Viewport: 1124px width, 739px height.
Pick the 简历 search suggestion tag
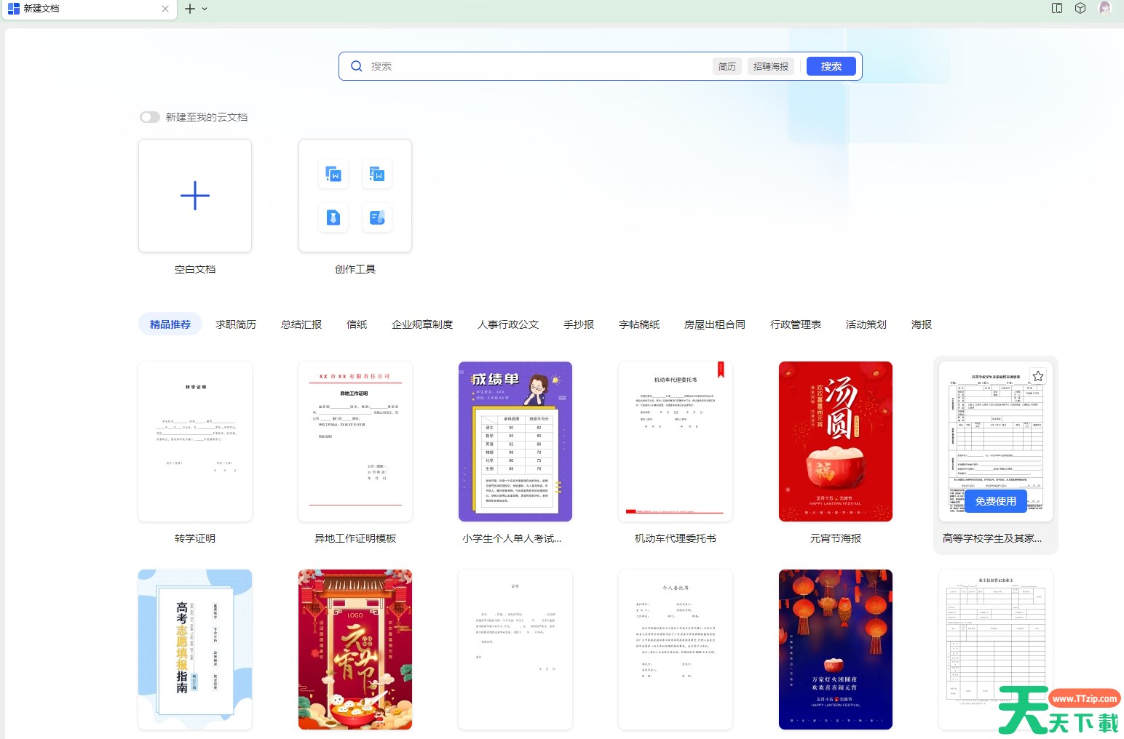pos(727,66)
